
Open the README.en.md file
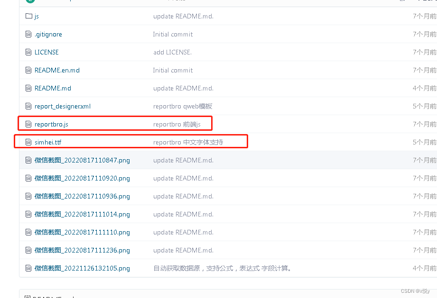[57, 70]
